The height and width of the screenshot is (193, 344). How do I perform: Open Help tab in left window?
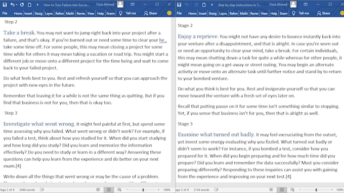(100, 13)
